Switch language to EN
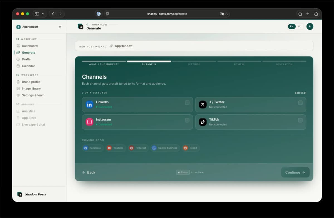The height and width of the screenshot is (218, 334). (292, 26)
